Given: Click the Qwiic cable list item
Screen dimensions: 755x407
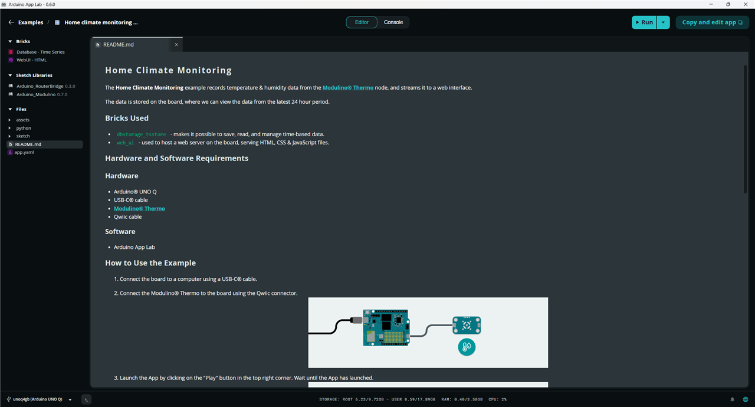Looking at the screenshot, I should 128,217.
